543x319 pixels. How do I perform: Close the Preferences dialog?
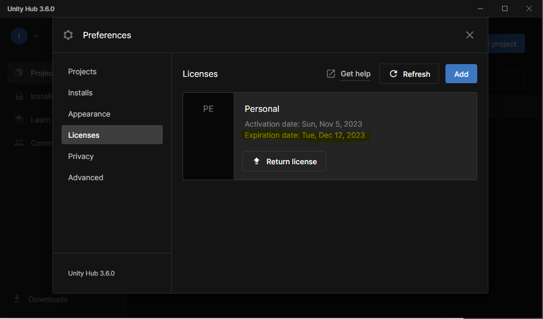pyautogui.click(x=470, y=35)
